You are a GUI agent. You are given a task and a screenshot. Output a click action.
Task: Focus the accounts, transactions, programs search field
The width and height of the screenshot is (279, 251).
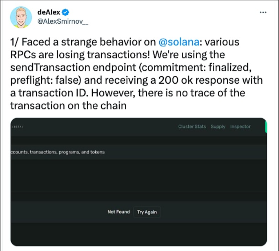point(109,152)
